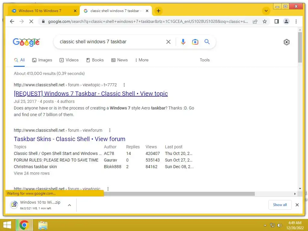
Task: Search by image camera icon
Action: [195, 42]
